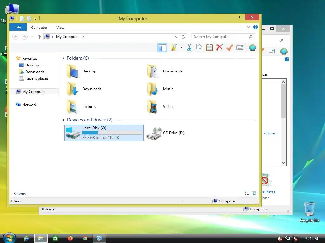Click the Classic Shell settings shell icon
This screenshot has height=243, width=325.
(x=252, y=47)
